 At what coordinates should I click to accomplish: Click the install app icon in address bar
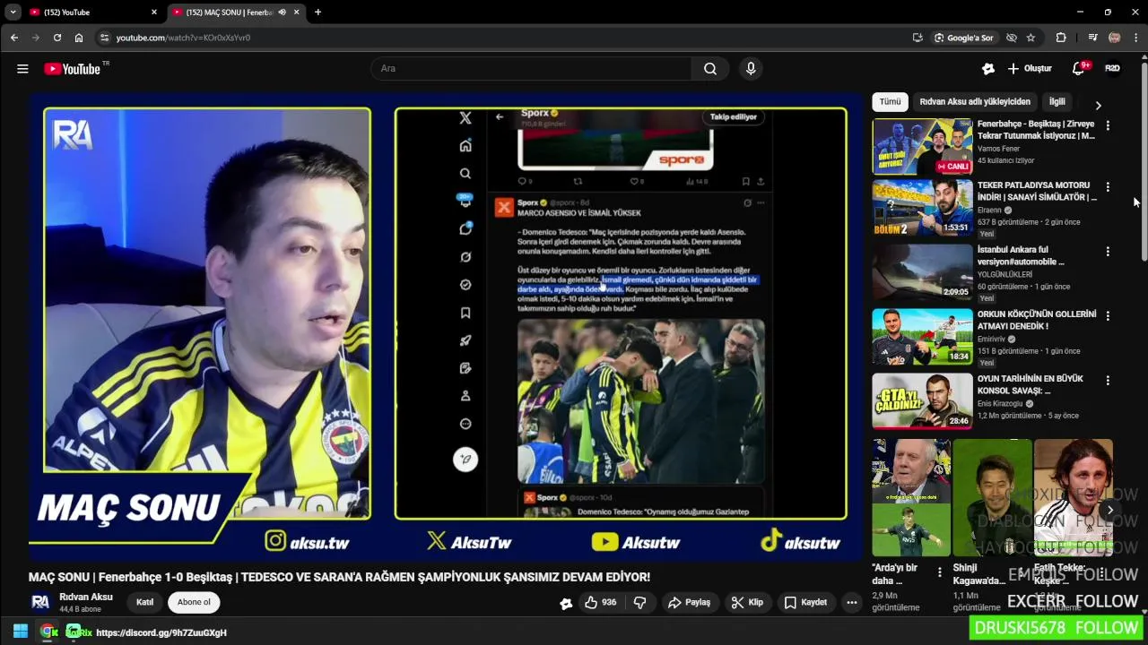[918, 38]
